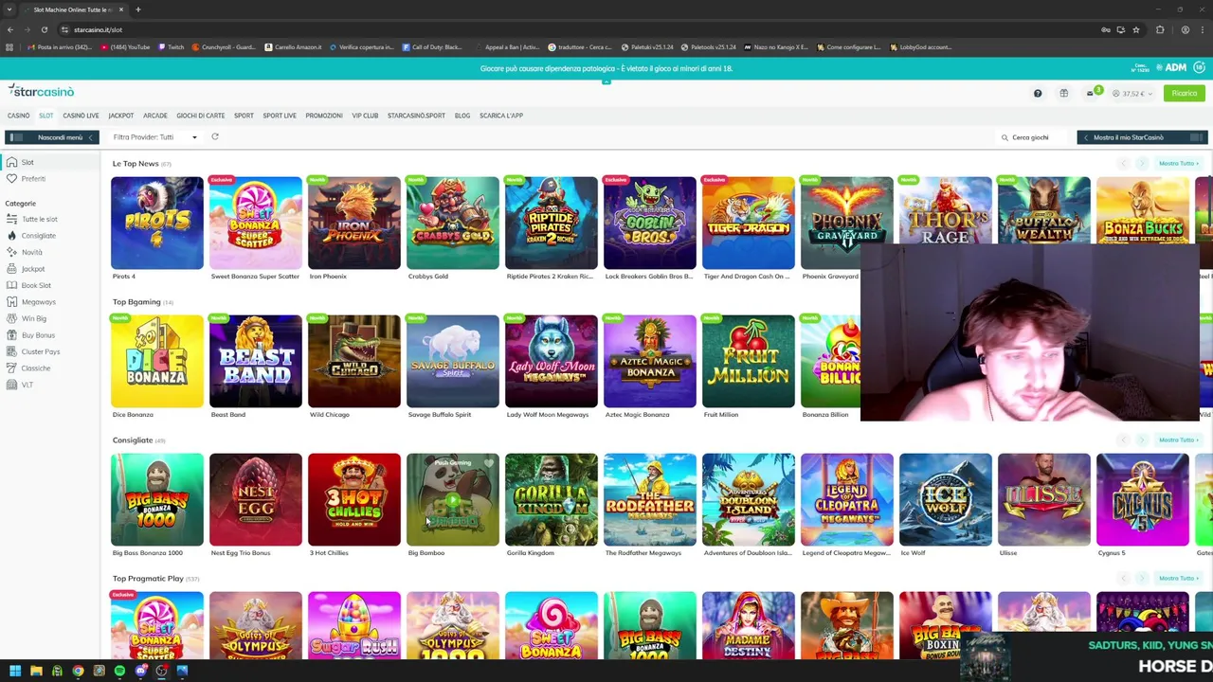The height and width of the screenshot is (682, 1213).
Task: Open Windows Start menu
Action: tap(15, 671)
